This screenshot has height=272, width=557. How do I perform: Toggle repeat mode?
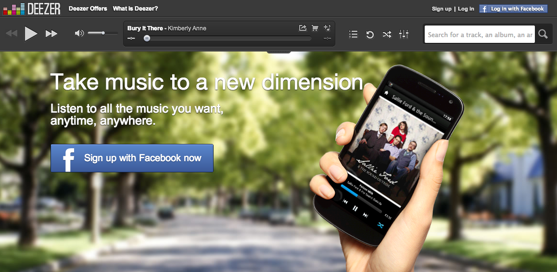370,35
